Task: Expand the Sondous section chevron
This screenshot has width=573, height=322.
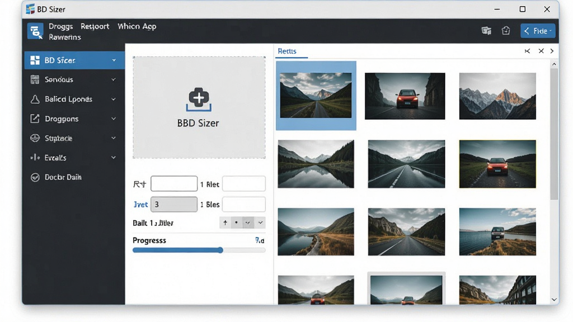Action: tap(114, 79)
